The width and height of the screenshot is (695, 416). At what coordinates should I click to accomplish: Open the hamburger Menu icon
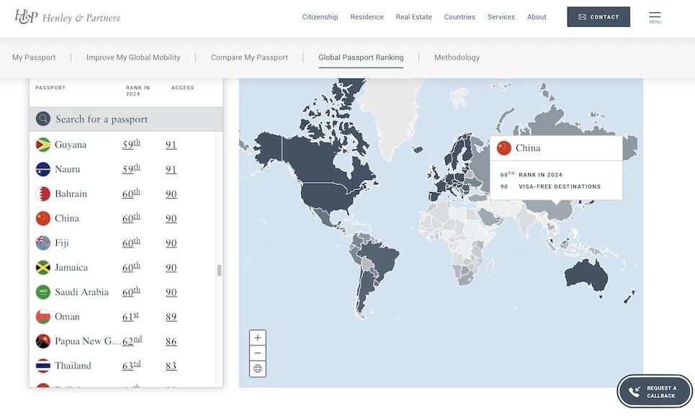tap(655, 17)
